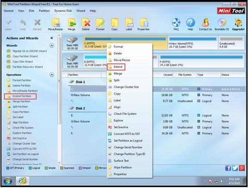248x188 pixels.
Task: Click the Unused column header
Action: tap(168, 75)
